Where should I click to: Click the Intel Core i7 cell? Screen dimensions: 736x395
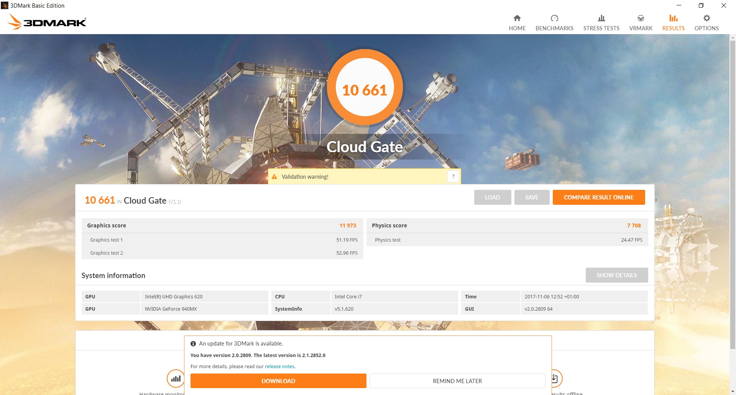coord(394,296)
